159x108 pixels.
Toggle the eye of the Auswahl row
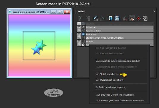tap(79, 41)
